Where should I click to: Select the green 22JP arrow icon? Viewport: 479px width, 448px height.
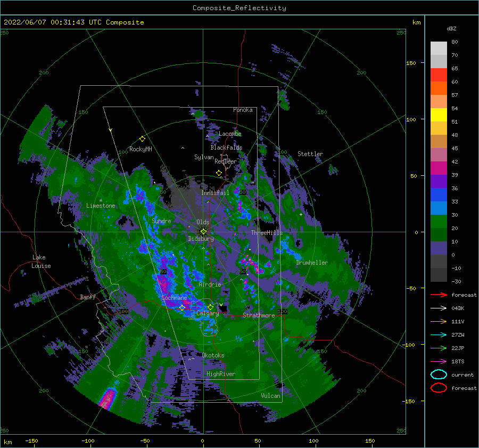tap(439, 348)
